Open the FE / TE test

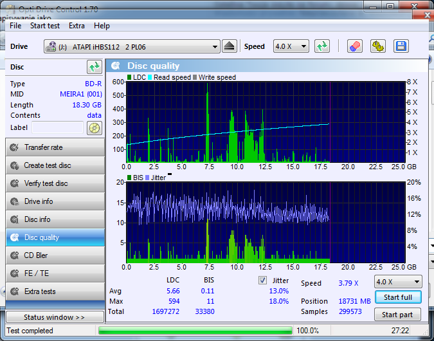(55, 273)
